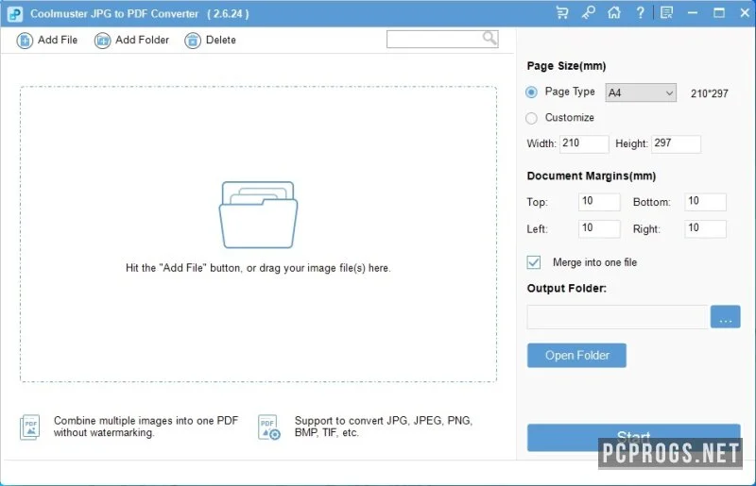Click the Height input field
Screen dimensions: 756x486
[x=676, y=143]
